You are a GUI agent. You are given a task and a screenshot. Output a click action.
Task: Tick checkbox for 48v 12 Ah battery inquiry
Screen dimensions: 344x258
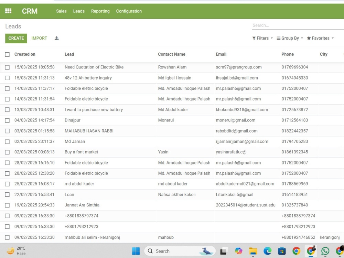coord(7,78)
